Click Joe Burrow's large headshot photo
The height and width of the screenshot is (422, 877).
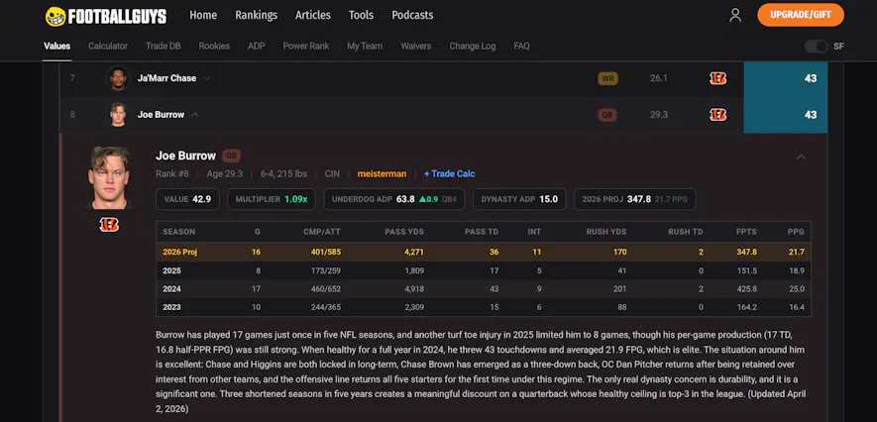[109, 177]
